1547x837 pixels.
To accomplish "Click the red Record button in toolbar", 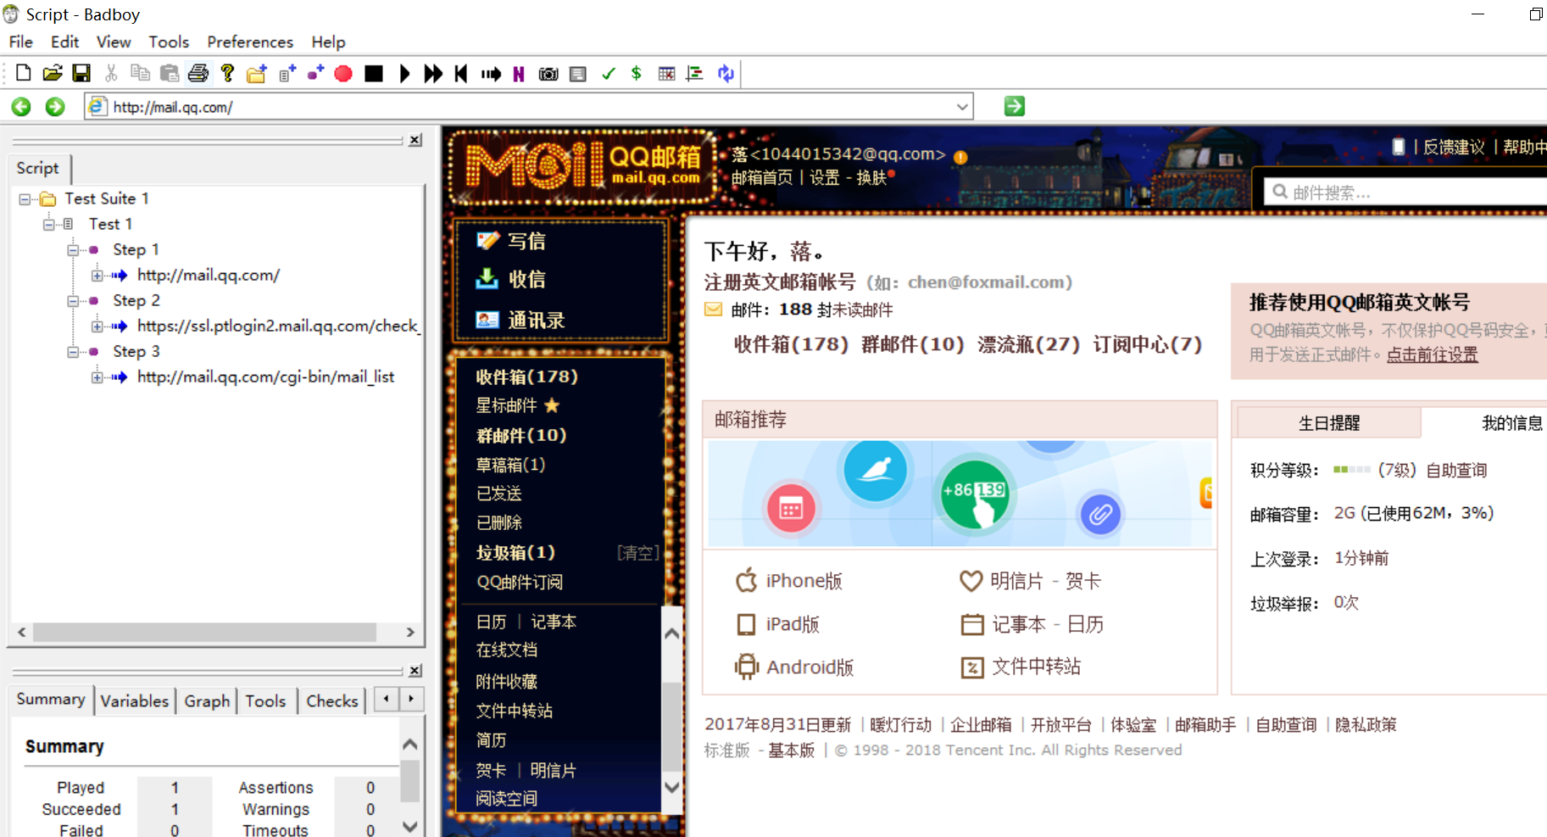I will 343,74.
